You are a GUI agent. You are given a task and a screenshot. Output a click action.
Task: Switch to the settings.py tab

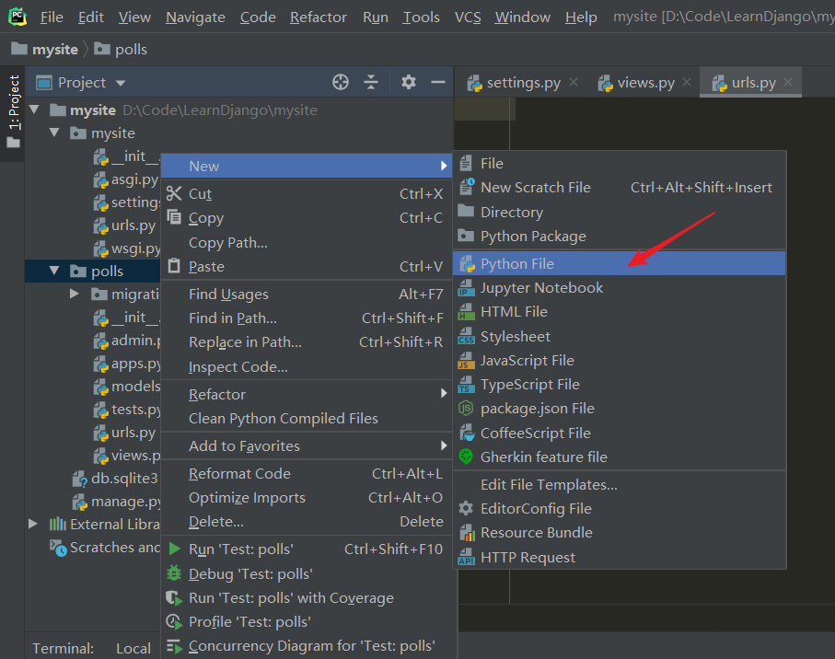(524, 83)
